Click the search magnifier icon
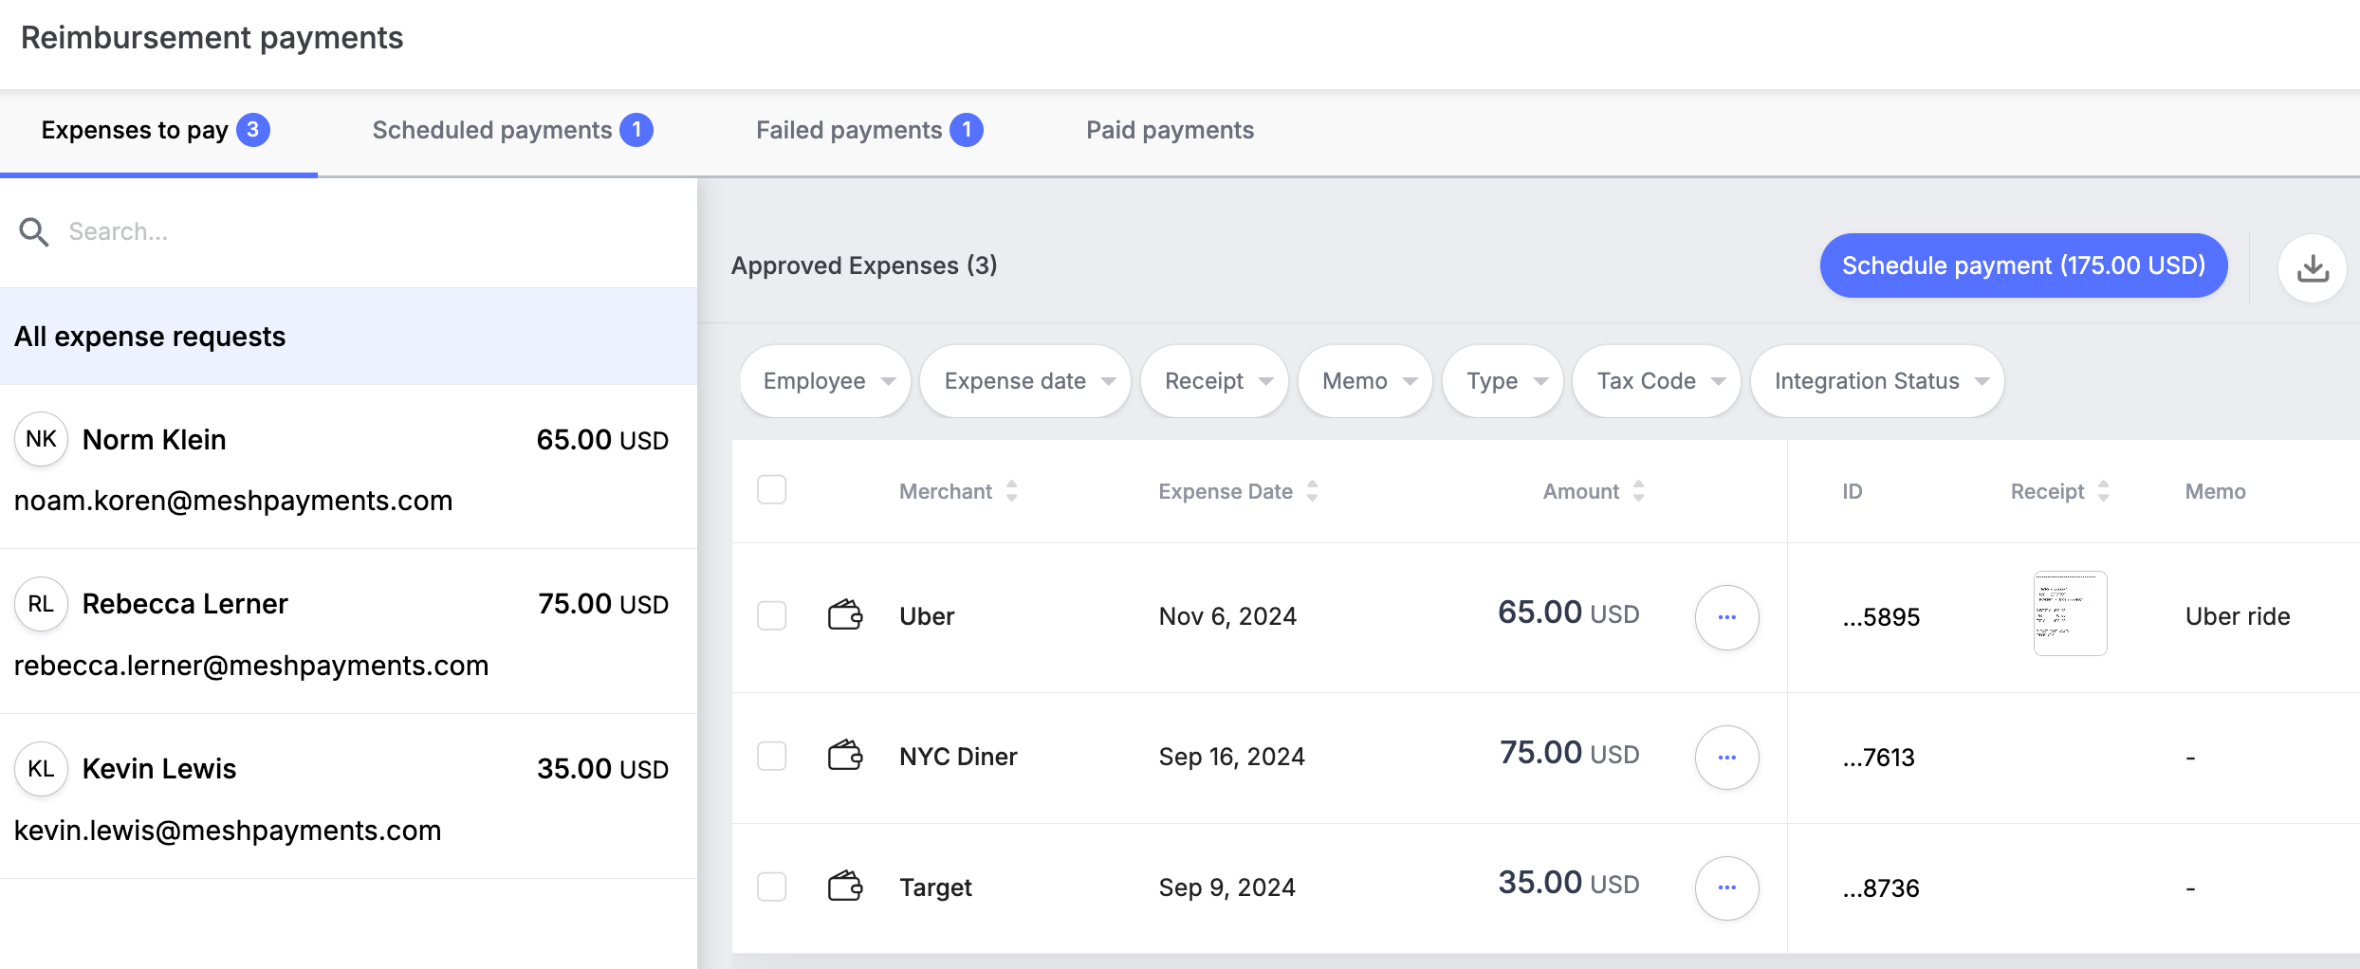 click(34, 232)
